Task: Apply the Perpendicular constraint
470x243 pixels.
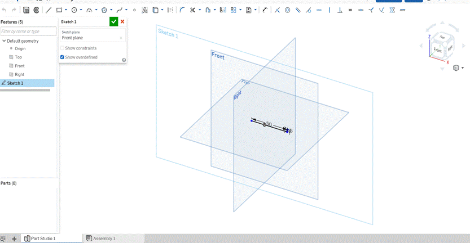Action: [340, 10]
